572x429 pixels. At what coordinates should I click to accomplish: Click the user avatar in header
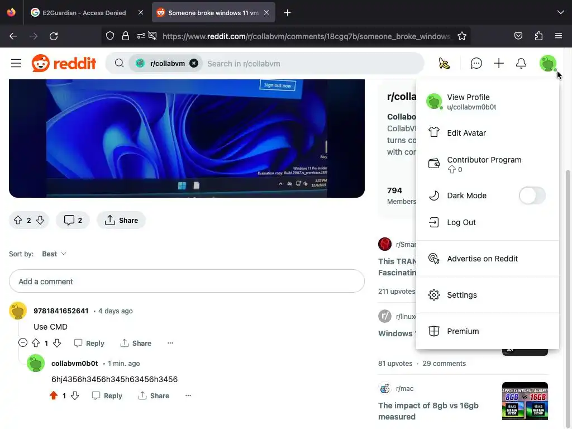click(548, 64)
